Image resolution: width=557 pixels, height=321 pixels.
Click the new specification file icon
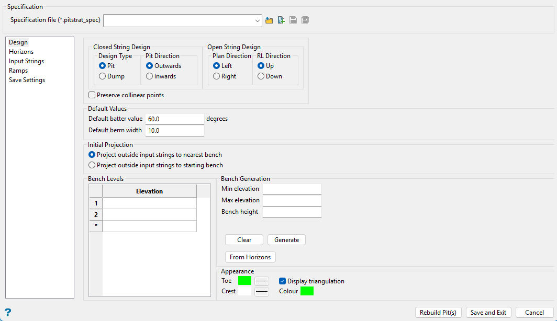point(281,20)
